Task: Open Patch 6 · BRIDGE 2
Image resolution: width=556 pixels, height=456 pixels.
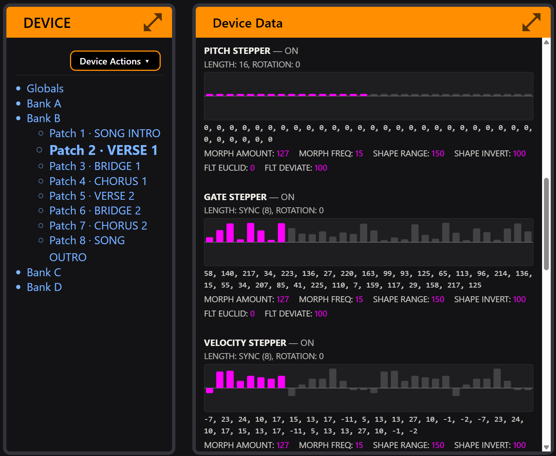Action: click(95, 210)
